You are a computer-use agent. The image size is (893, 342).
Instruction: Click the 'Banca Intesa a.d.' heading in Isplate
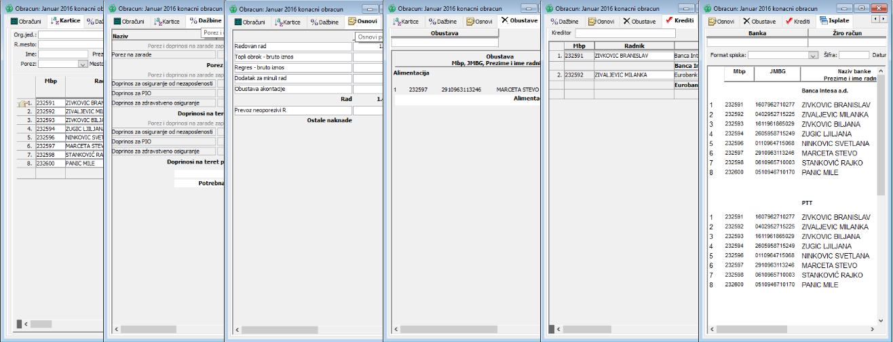(x=824, y=90)
